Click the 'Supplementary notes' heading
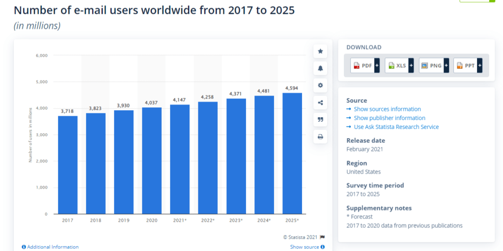503x251 pixels. [x=379, y=208]
